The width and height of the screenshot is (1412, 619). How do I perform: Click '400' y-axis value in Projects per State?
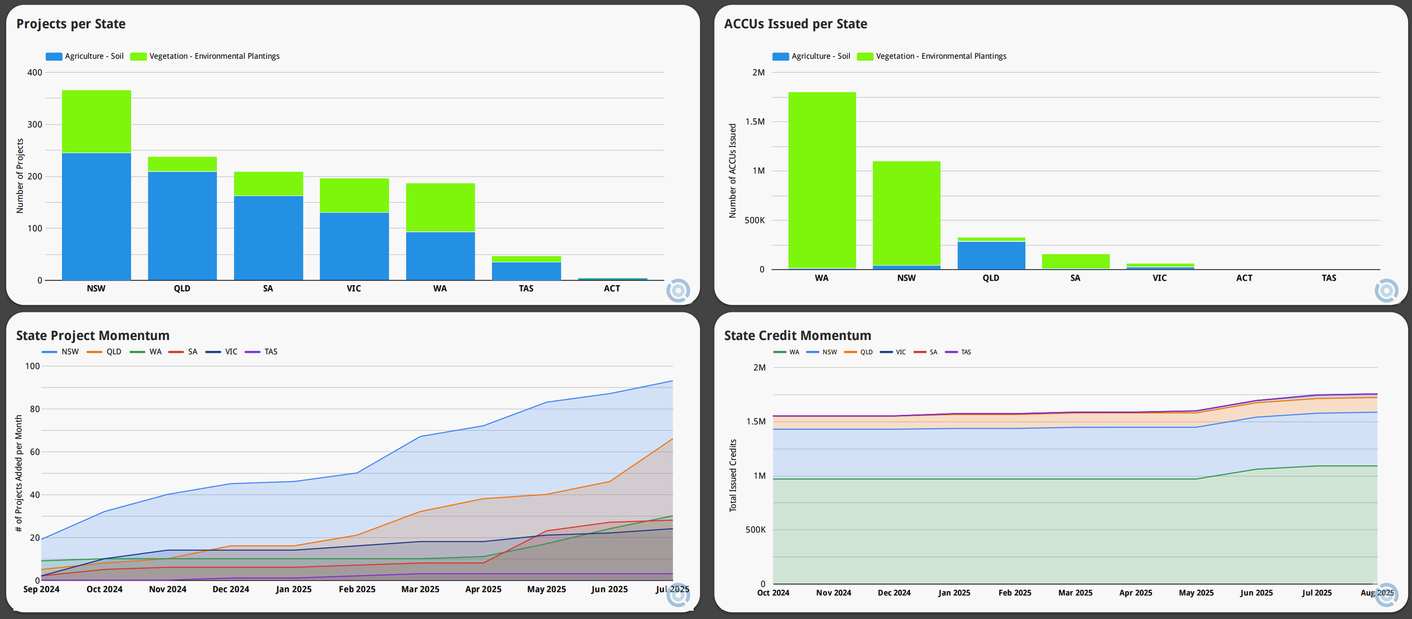pos(34,72)
